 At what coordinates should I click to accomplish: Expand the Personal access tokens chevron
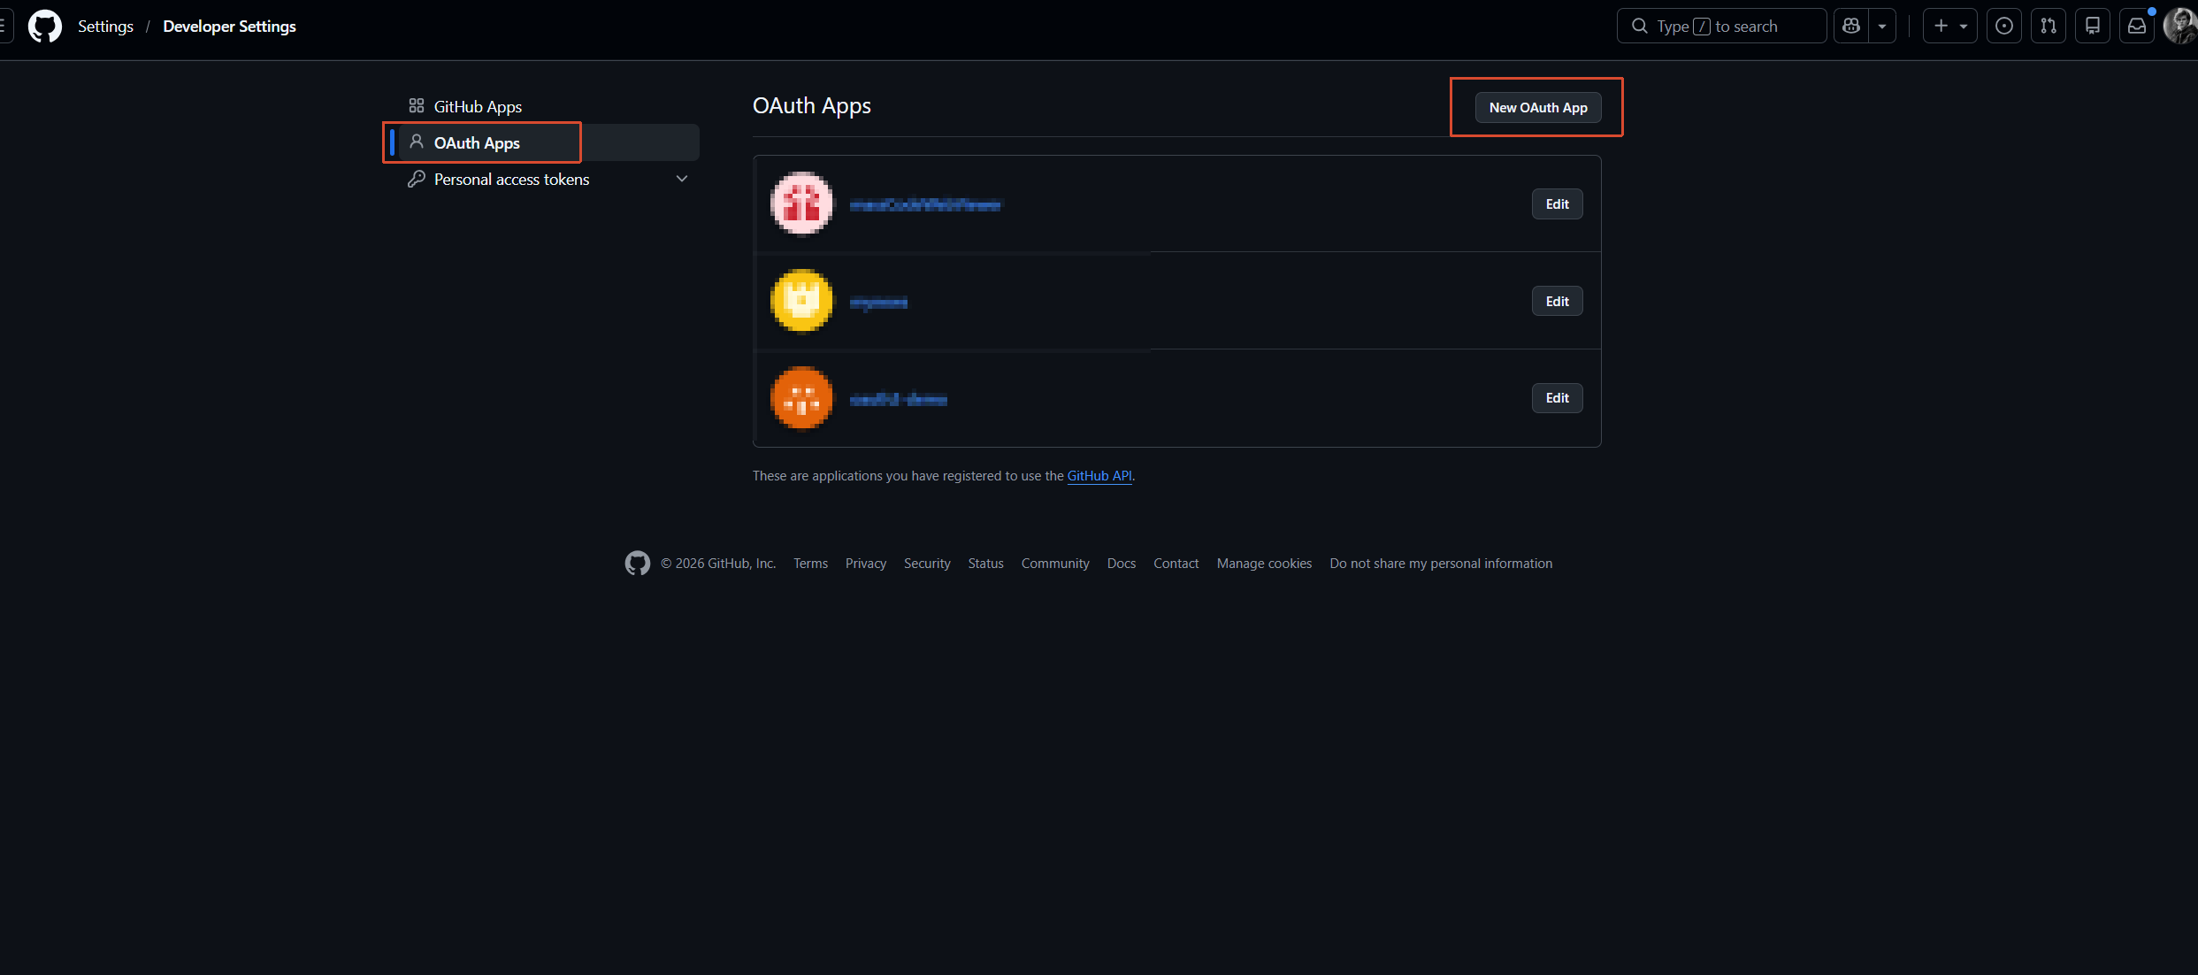click(x=682, y=179)
